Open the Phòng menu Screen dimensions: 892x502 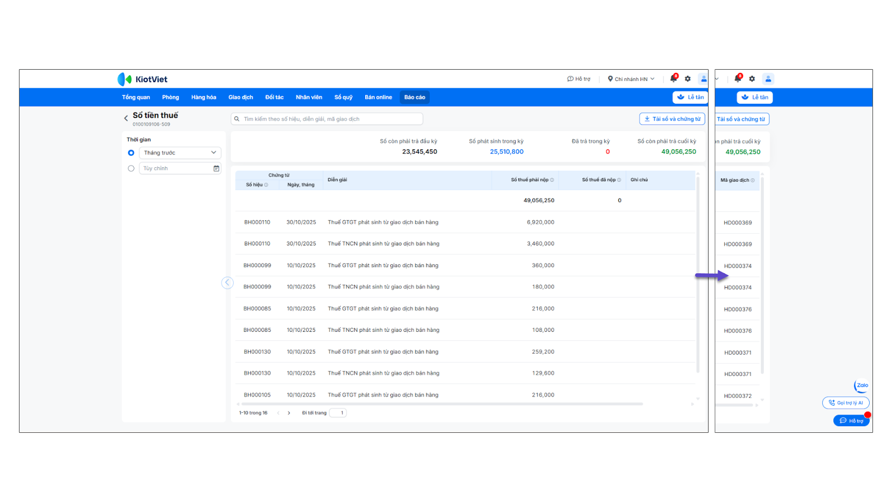[x=171, y=97]
